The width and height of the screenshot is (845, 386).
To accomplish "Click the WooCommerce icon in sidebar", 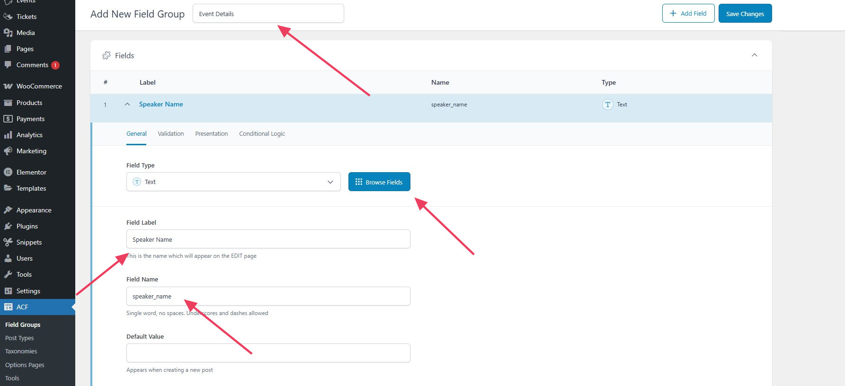I will (8, 86).
